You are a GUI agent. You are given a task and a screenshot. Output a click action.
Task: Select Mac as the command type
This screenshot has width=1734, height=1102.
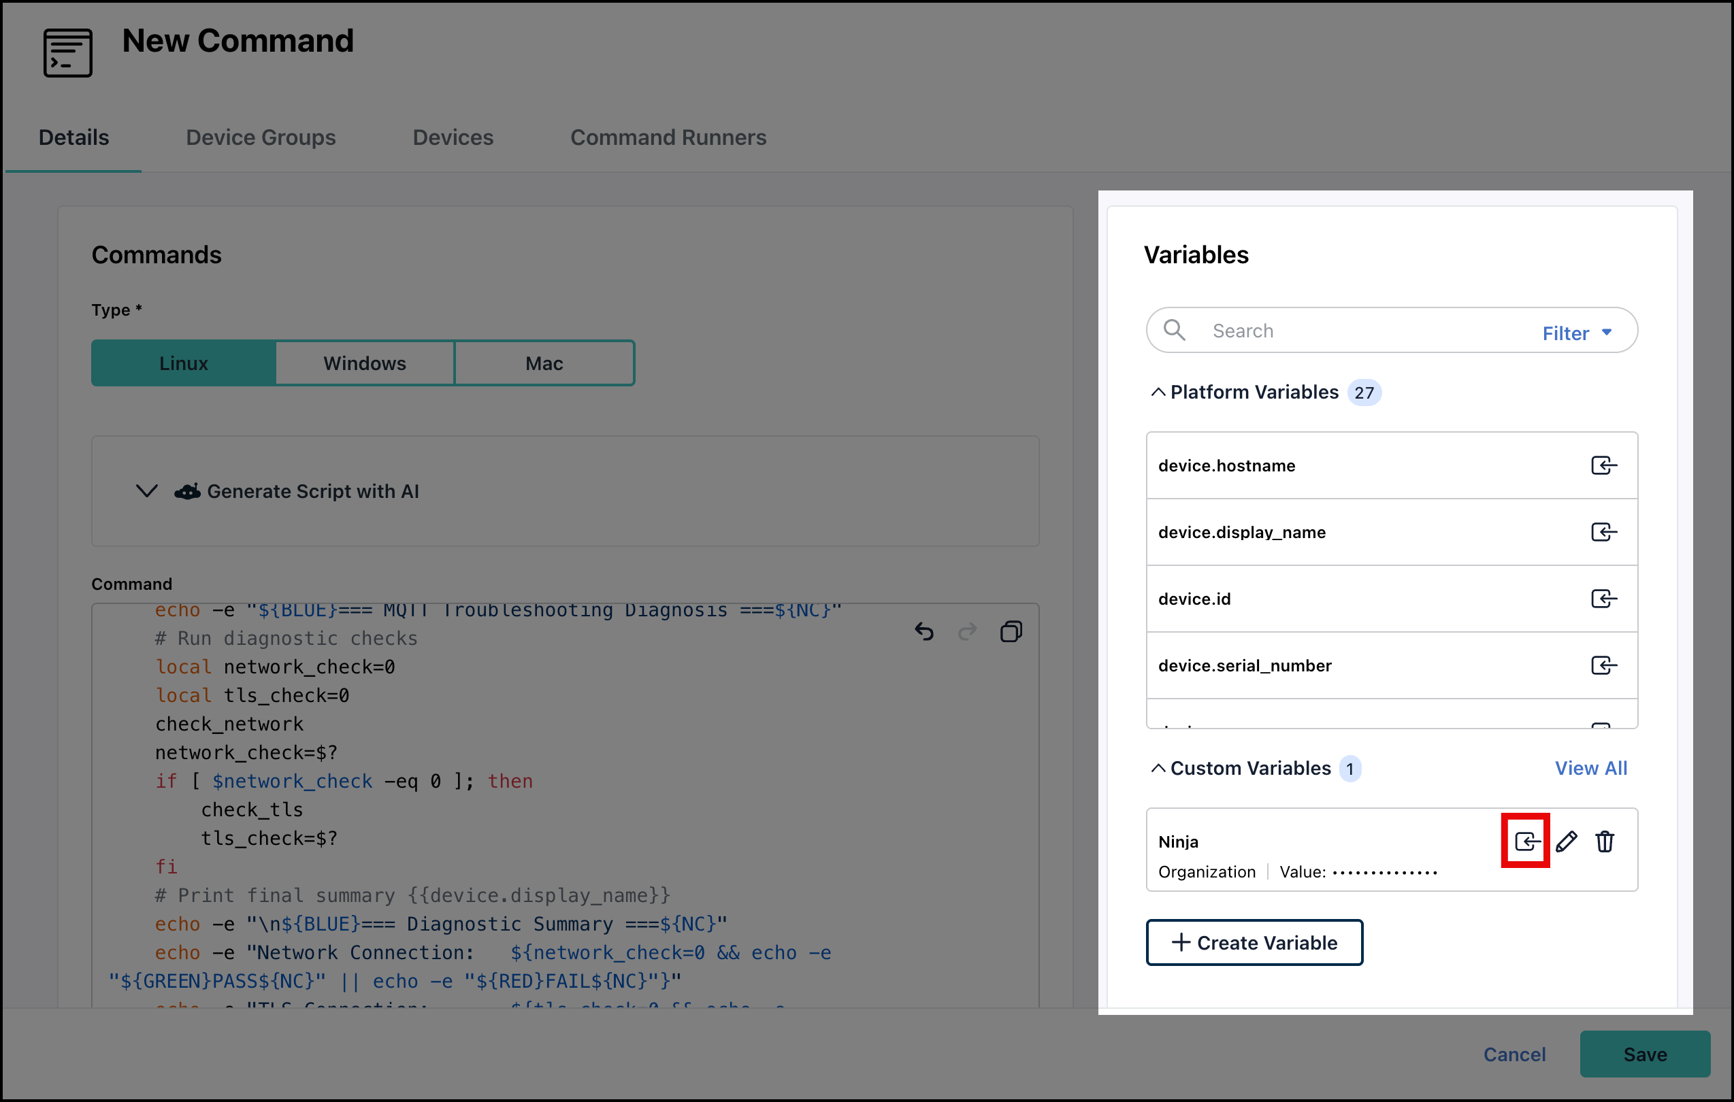(x=544, y=363)
